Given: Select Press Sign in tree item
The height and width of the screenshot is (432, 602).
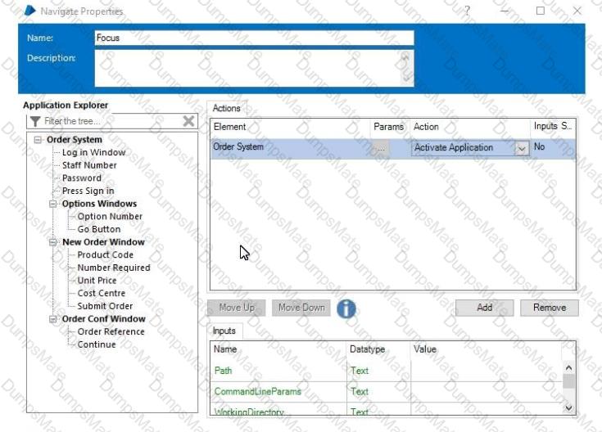Looking at the screenshot, I should tap(88, 191).
